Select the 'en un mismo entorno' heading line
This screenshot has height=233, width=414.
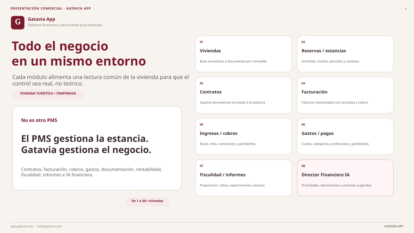pyautogui.click(x=79, y=61)
